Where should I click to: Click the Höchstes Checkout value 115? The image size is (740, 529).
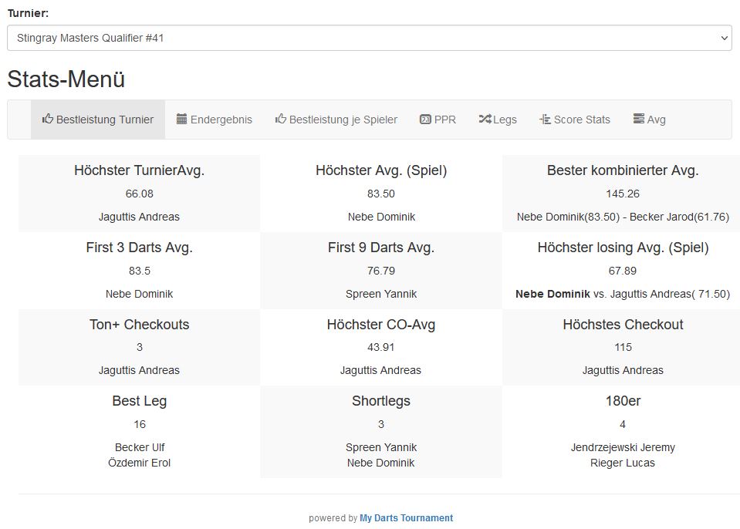click(x=623, y=347)
